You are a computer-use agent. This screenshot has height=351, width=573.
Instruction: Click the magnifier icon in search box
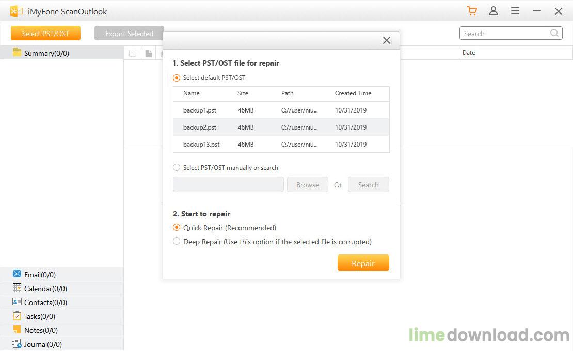(x=554, y=33)
